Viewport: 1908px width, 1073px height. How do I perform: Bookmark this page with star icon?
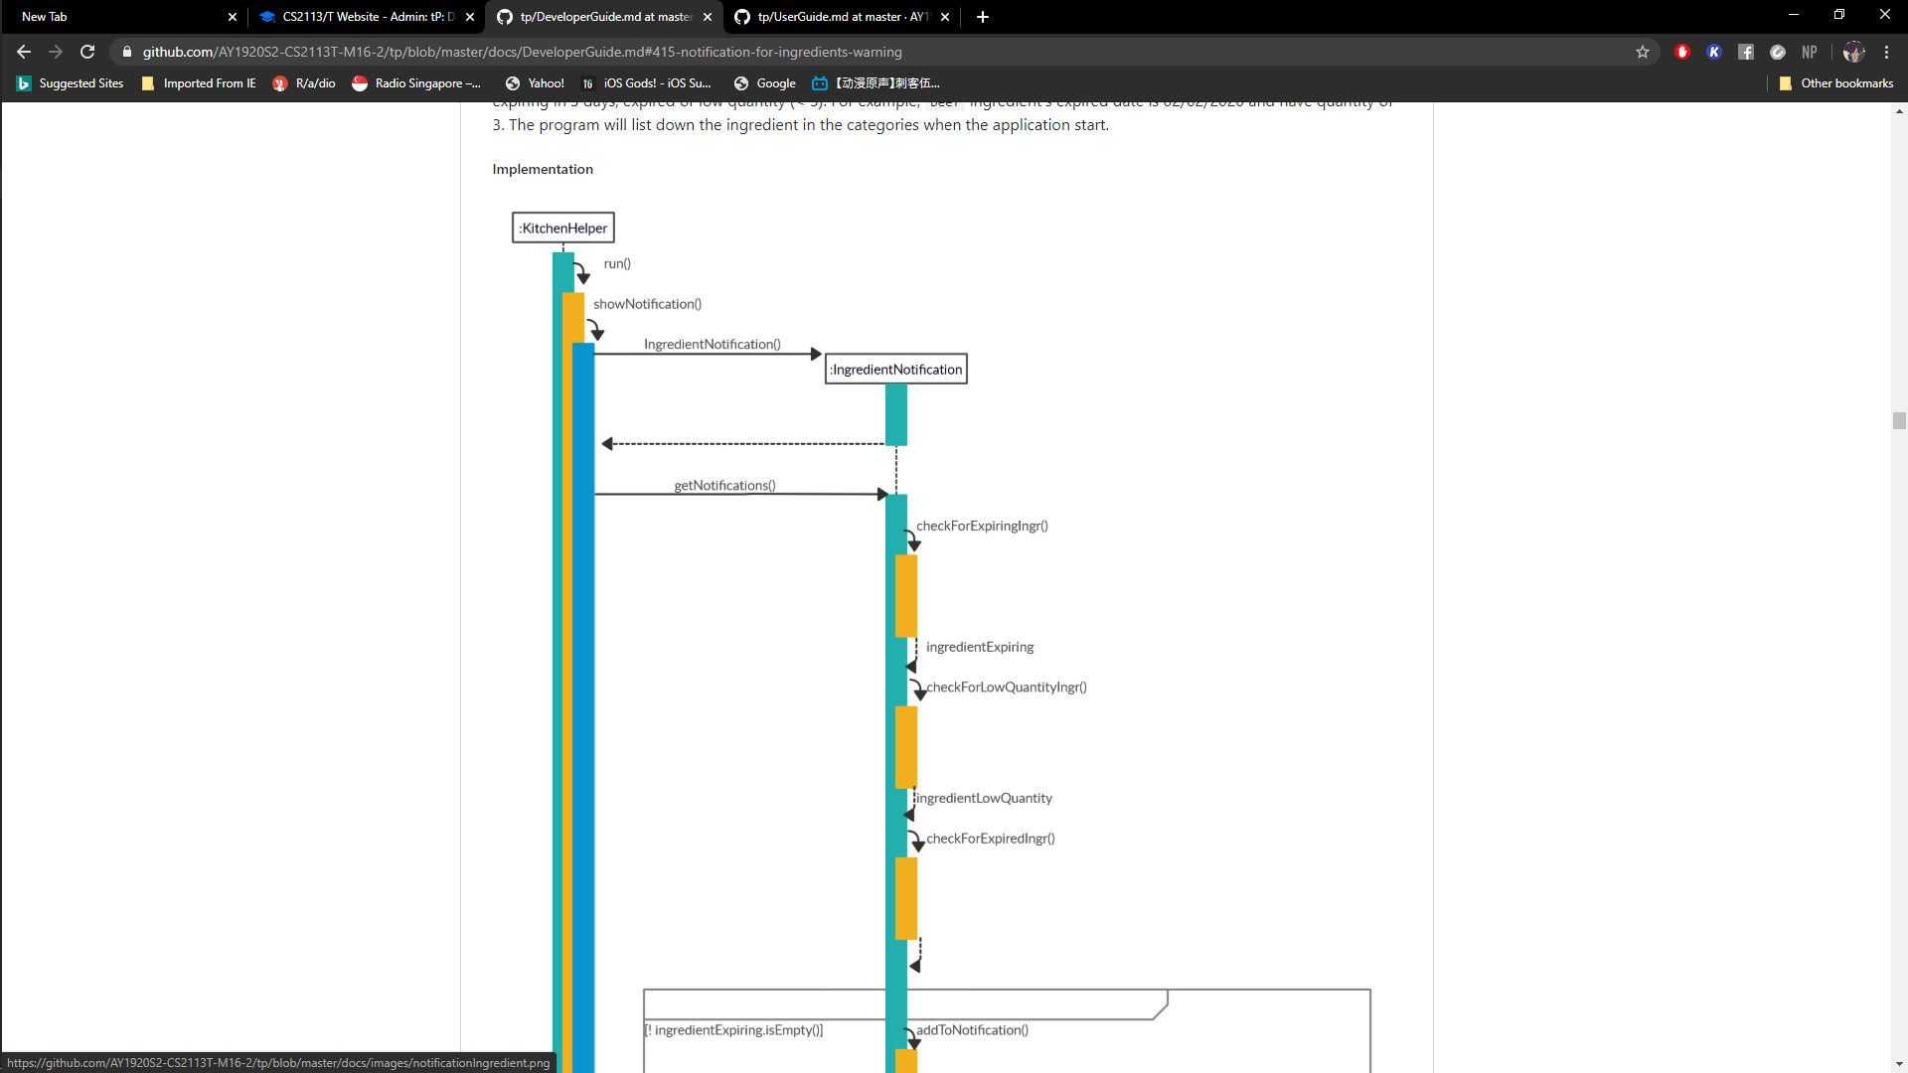point(1643,52)
